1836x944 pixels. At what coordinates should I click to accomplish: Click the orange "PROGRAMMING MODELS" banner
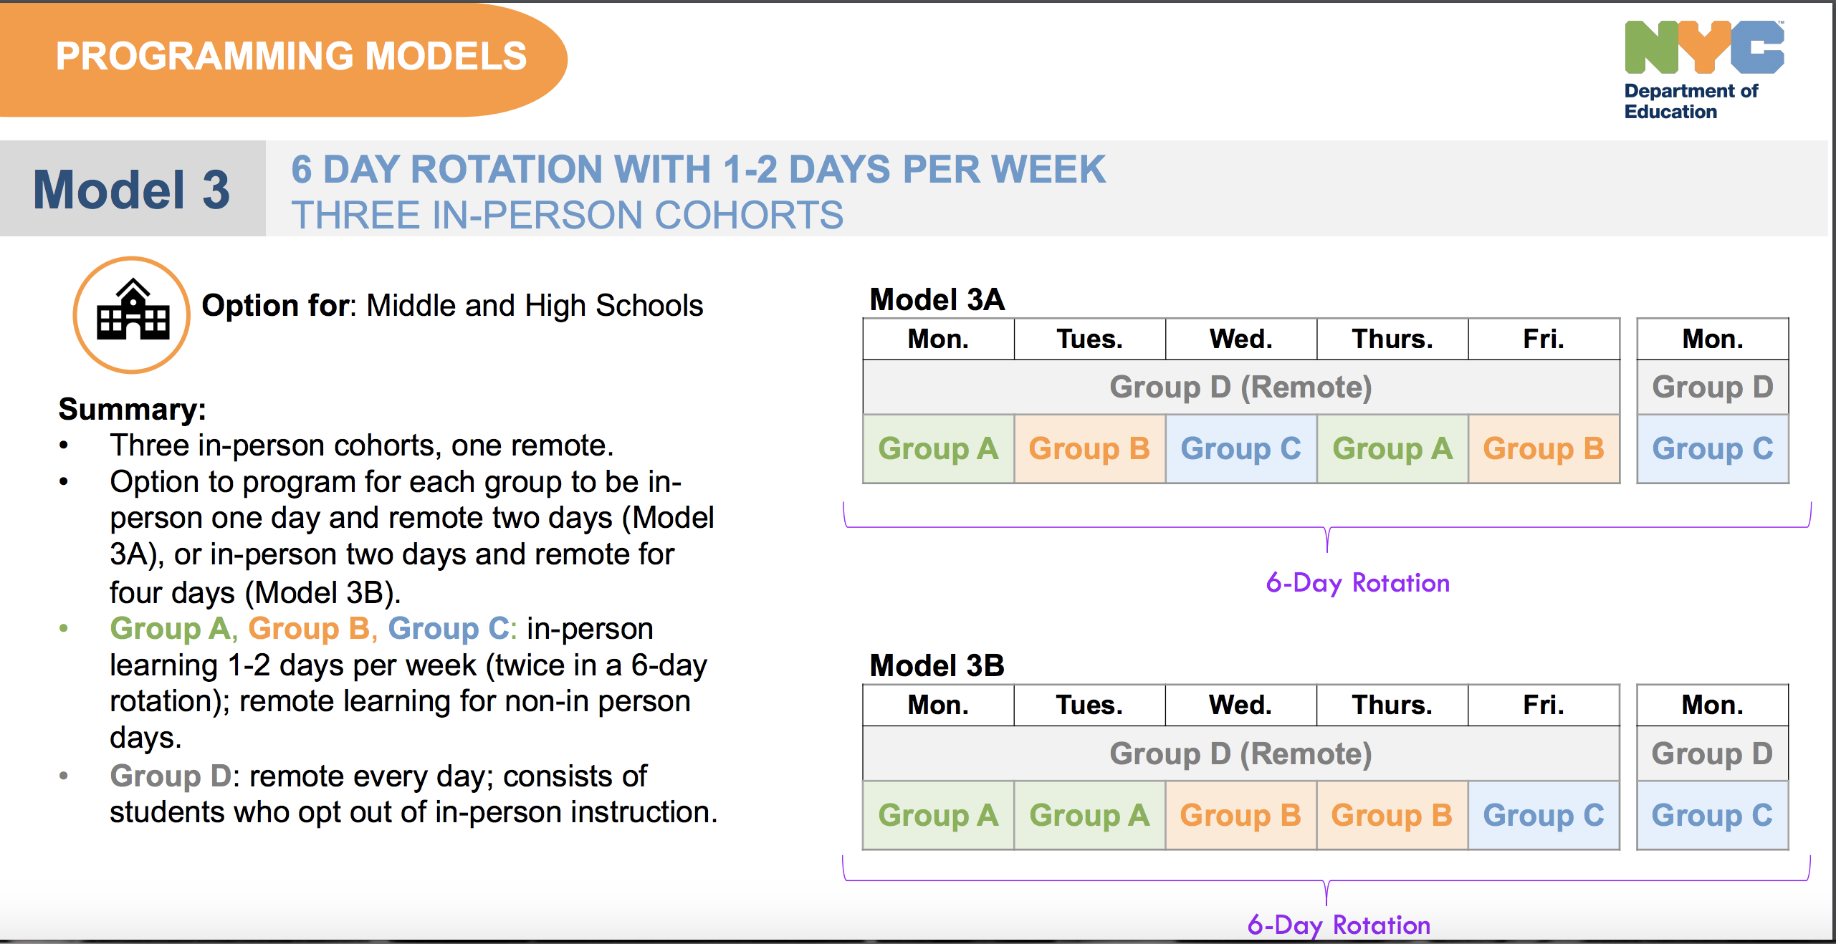tap(290, 57)
